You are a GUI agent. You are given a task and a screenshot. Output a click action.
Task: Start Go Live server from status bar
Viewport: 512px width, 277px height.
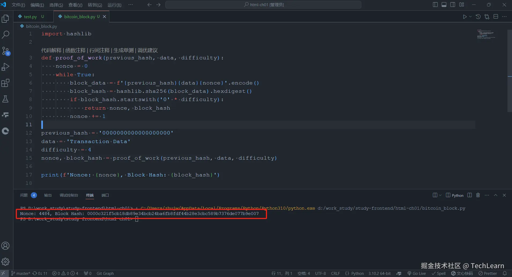click(417, 273)
